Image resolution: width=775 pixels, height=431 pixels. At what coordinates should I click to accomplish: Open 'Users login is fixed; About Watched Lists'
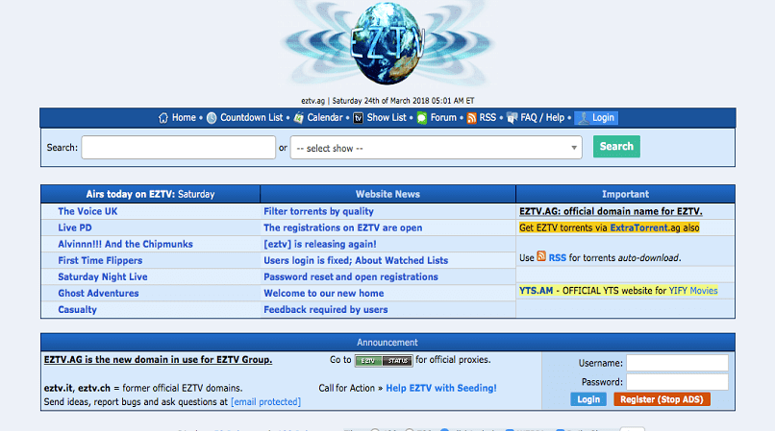click(356, 260)
